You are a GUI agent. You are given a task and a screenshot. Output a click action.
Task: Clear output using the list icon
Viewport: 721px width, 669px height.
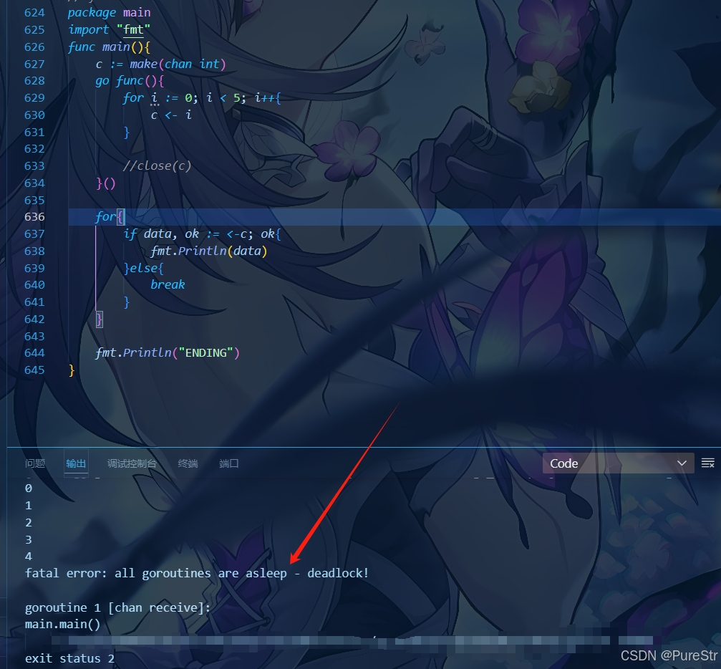(x=707, y=463)
